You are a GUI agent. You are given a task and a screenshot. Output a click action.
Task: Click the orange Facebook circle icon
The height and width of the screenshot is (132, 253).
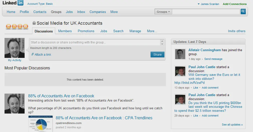pyautogui.click(x=26, y=26)
